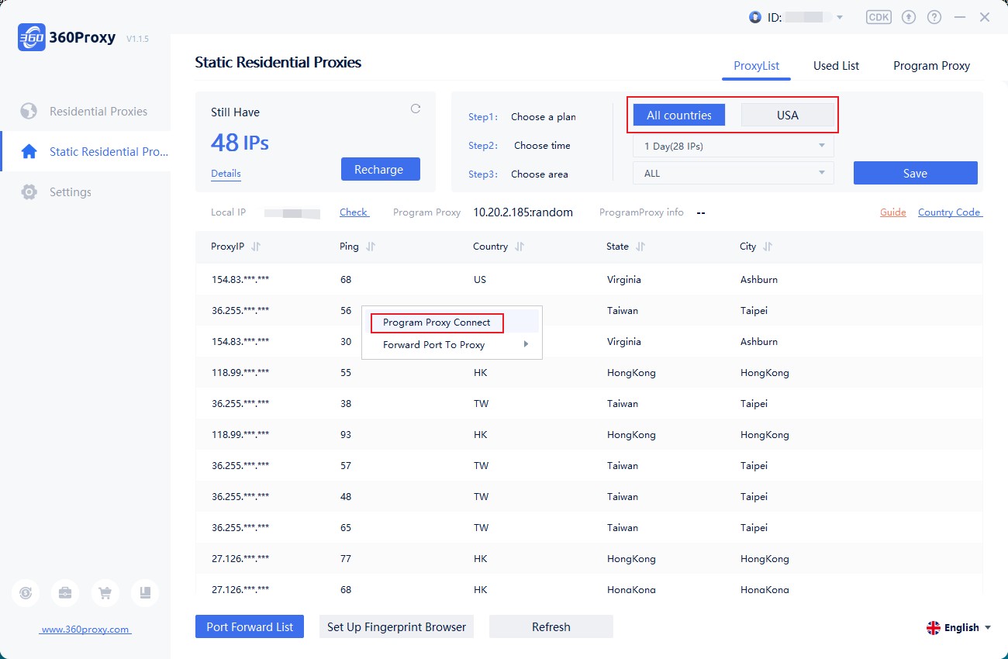
Task: Click Taiwan state in the ping 65 row
Action: pyautogui.click(x=623, y=528)
